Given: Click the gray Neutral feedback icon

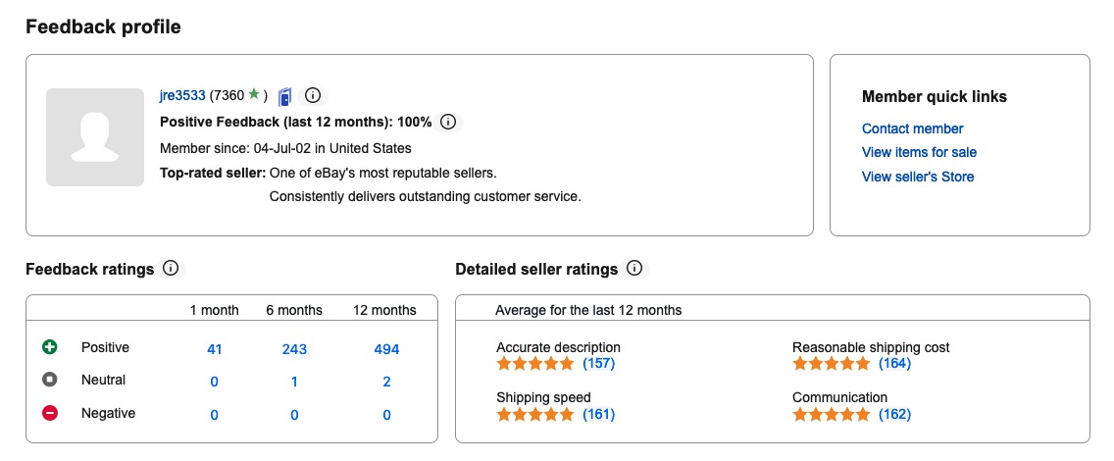Looking at the screenshot, I should coord(50,380).
